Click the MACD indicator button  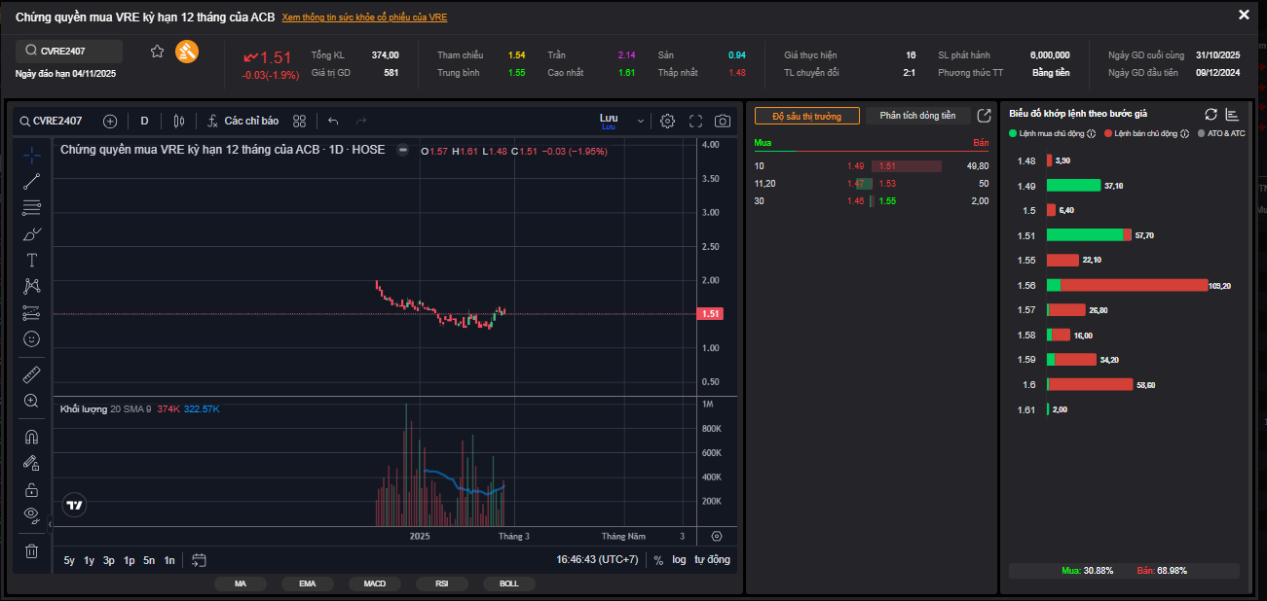pos(375,583)
